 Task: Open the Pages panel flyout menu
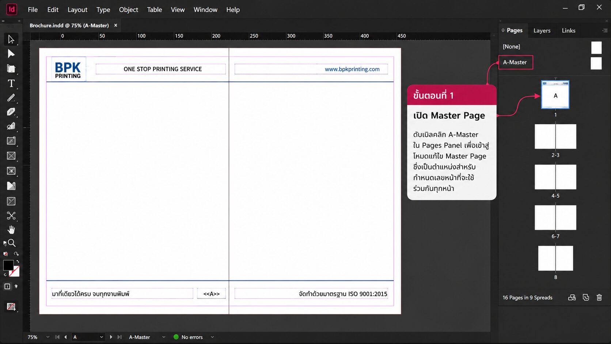point(605,30)
